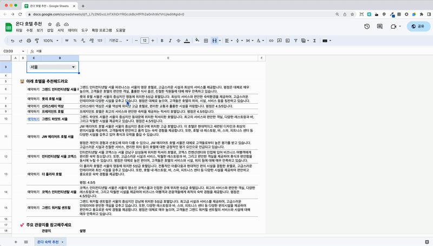The height and width of the screenshot is (246, 433).
Task: Open the text rotation dropdown
Action: pyautogui.click(x=260, y=41)
